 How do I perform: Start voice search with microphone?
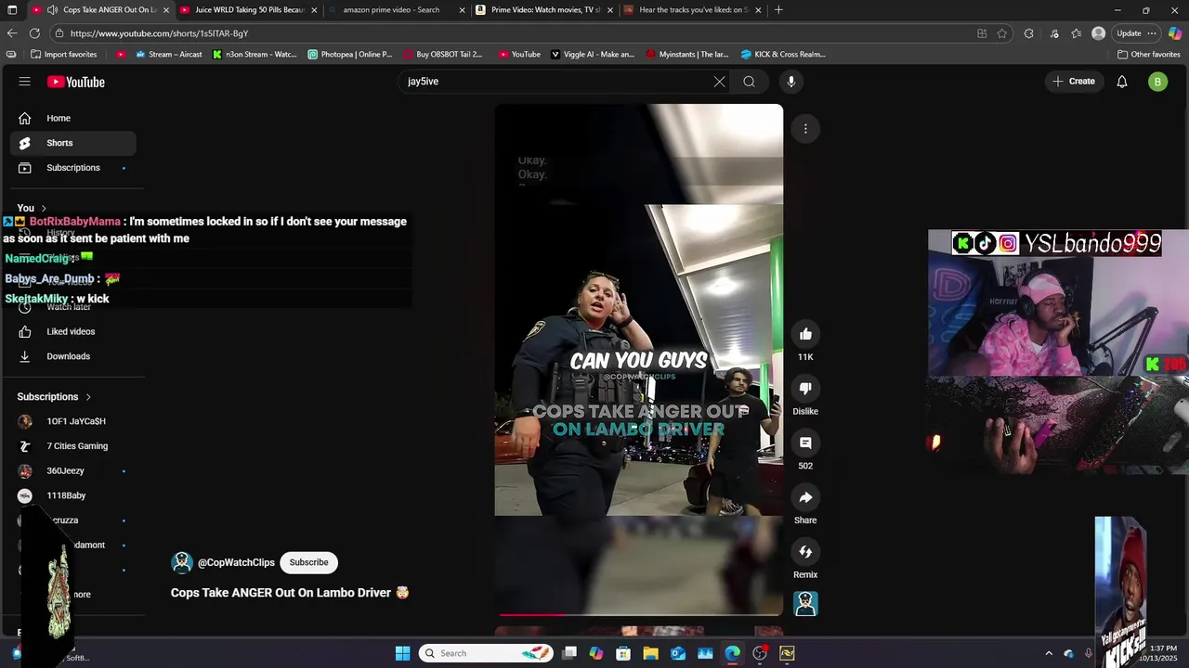(x=791, y=82)
